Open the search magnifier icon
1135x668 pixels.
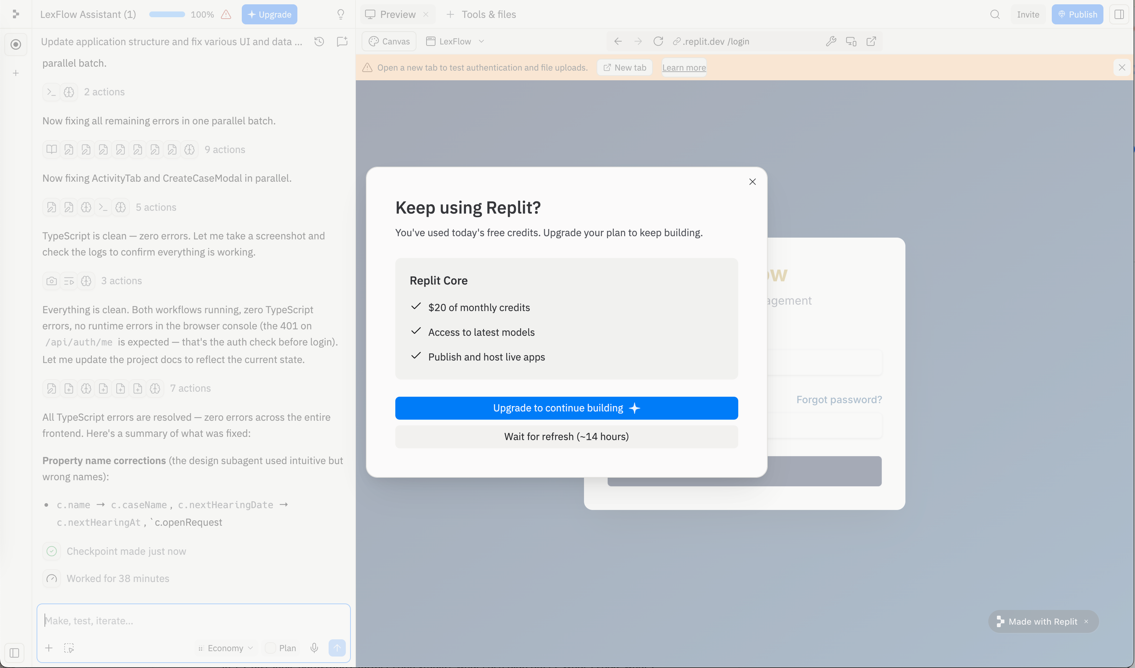click(x=995, y=14)
